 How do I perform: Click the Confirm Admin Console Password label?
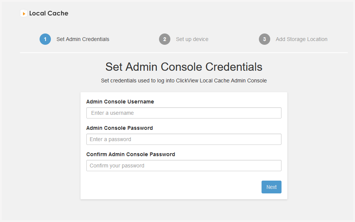[131, 154]
